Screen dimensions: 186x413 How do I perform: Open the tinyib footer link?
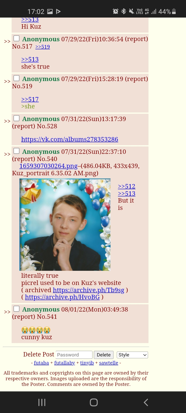coord(87,363)
